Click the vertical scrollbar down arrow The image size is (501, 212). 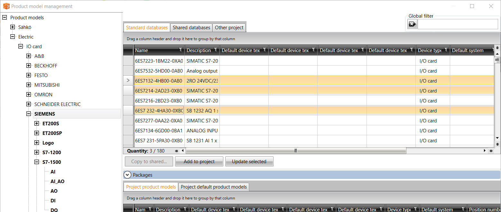pyautogui.click(x=497, y=138)
